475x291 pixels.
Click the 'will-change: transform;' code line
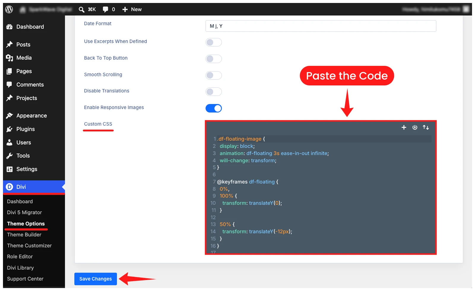[248, 160]
